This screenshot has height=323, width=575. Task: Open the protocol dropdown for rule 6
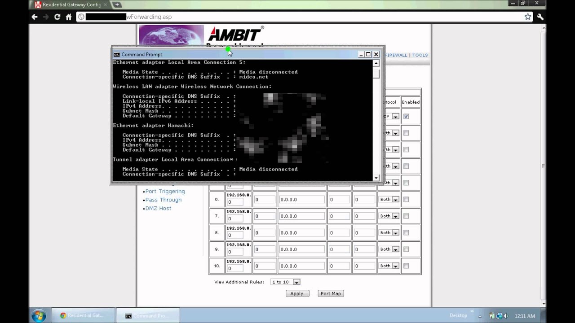pos(389,200)
